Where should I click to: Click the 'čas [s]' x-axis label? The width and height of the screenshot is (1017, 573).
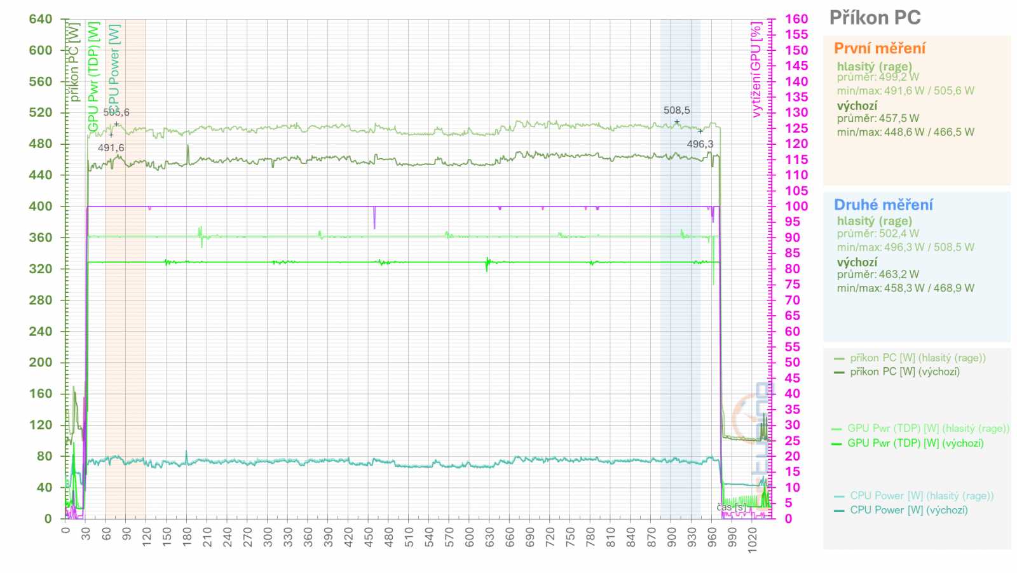click(732, 507)
